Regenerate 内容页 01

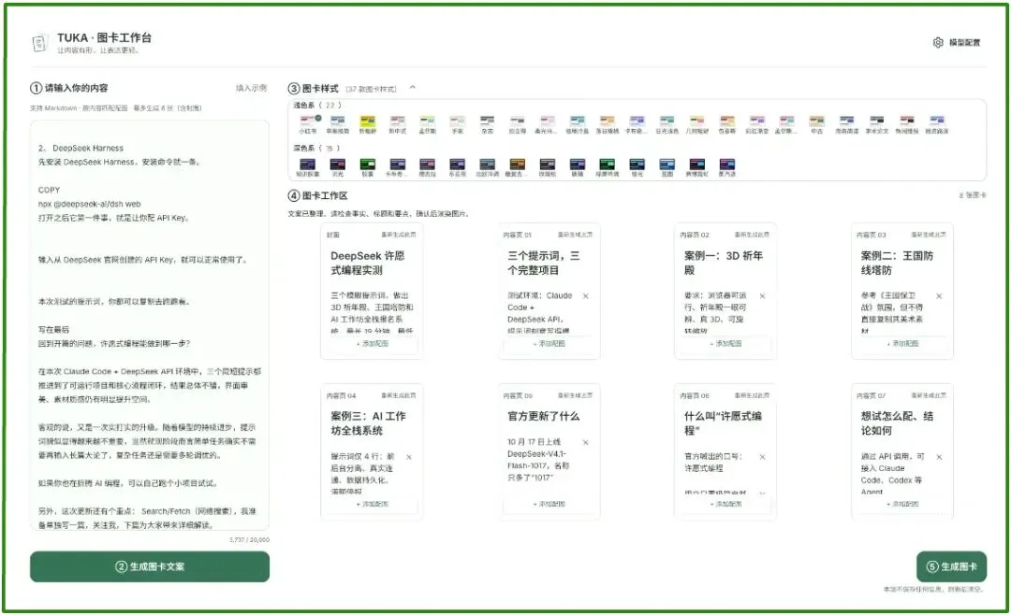click(x=575, y=235)
